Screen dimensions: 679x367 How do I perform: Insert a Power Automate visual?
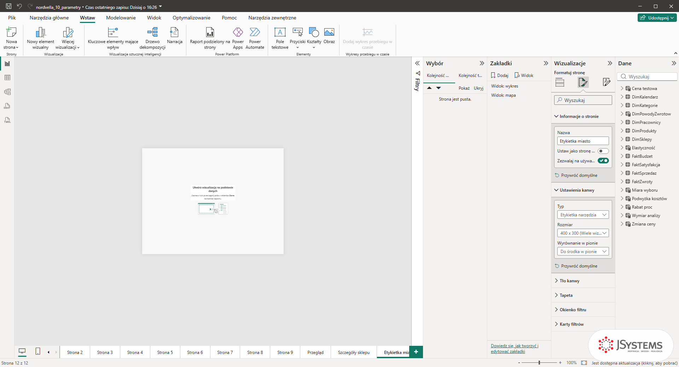pos(255,38)
